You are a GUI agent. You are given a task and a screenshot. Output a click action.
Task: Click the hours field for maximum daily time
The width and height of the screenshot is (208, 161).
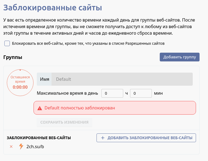[x=112, y=93]
